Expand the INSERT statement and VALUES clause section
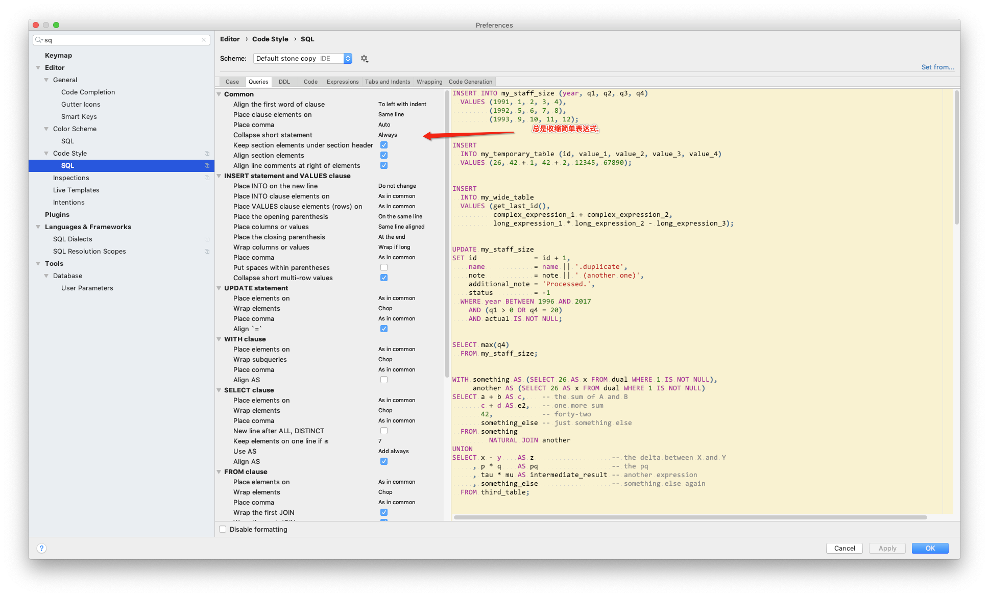989x597 pixels. [x=221, y=175]
